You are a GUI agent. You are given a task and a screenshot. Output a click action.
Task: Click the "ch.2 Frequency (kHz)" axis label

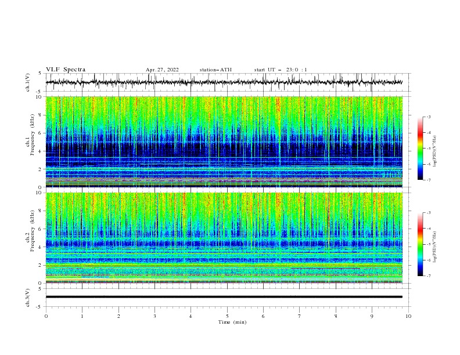coord(30,230)
